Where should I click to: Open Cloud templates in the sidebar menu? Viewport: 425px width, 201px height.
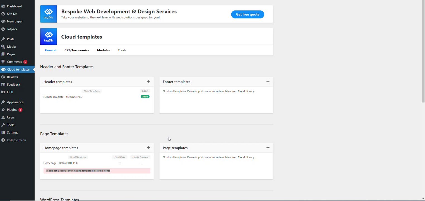17,70
